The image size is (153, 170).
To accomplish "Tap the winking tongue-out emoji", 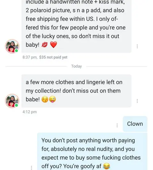I will pyautogui.click(x=52, y=99).
